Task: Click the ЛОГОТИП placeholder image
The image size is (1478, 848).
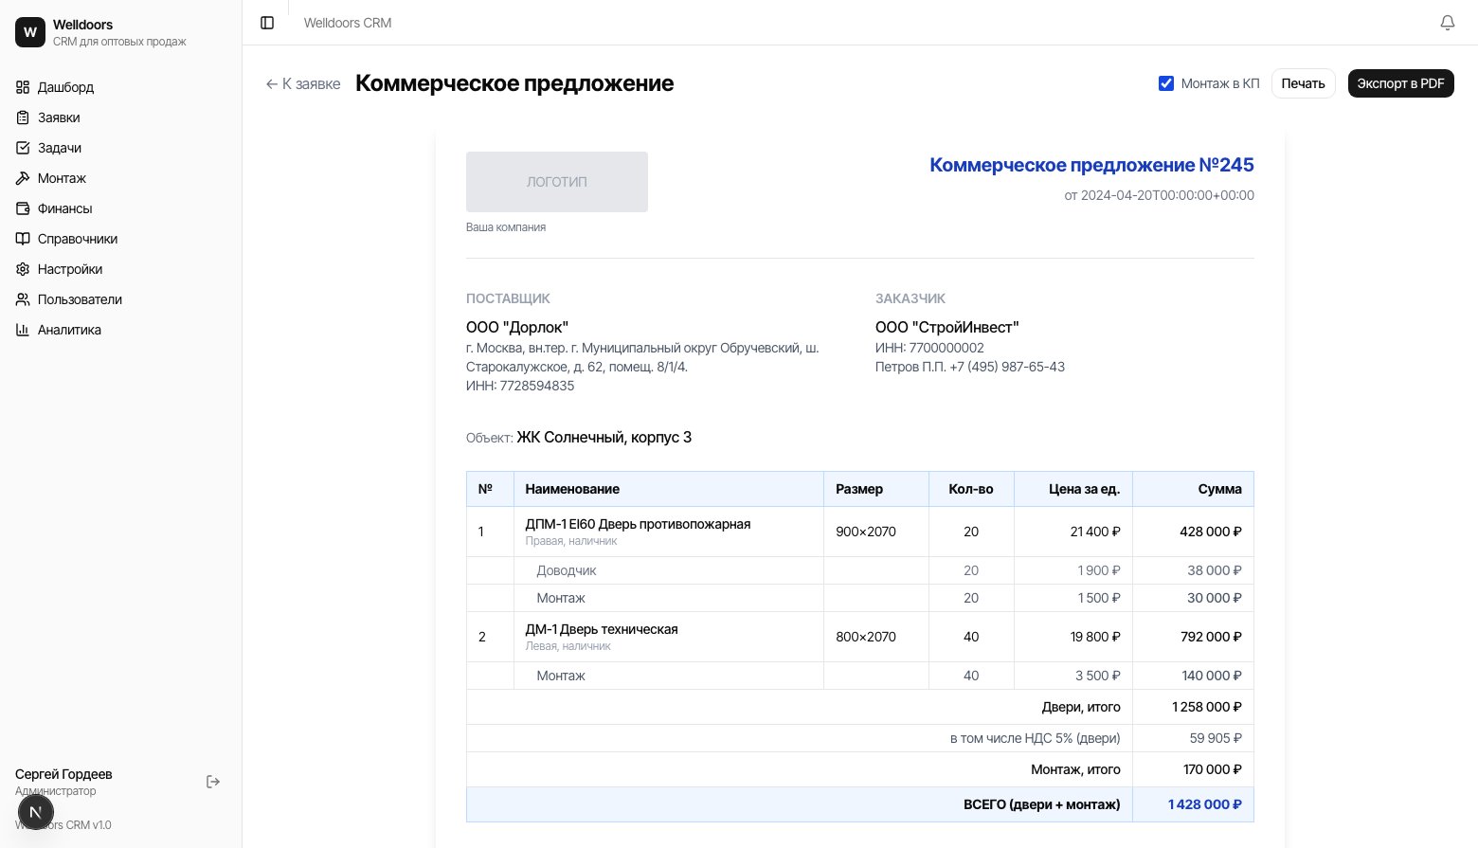Action: coord(557,182)
